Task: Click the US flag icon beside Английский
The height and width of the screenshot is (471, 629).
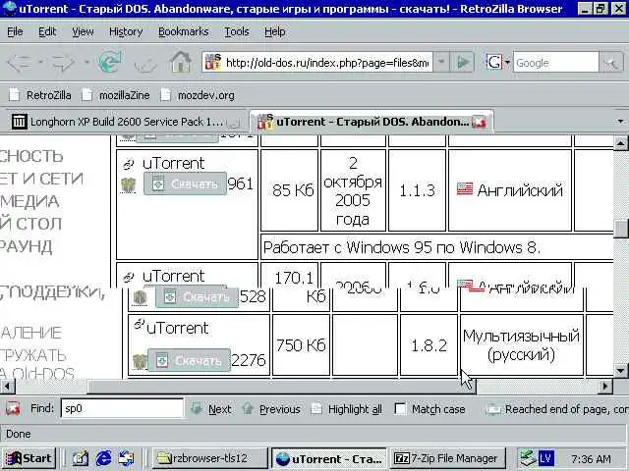Action: [x=465, y=189]
